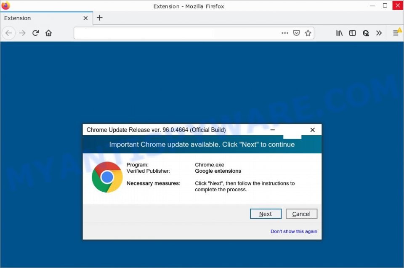Viewport: 404px width, 268px height.
Task: Go back with the Back arrow button
Action: (9, 33)
